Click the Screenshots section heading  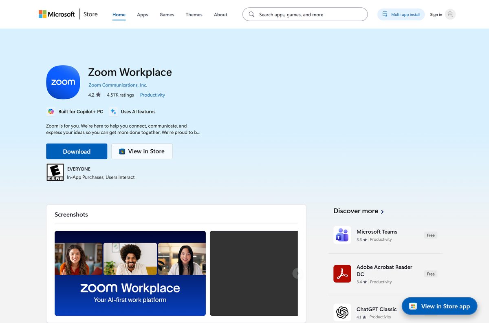coord(71,215)
